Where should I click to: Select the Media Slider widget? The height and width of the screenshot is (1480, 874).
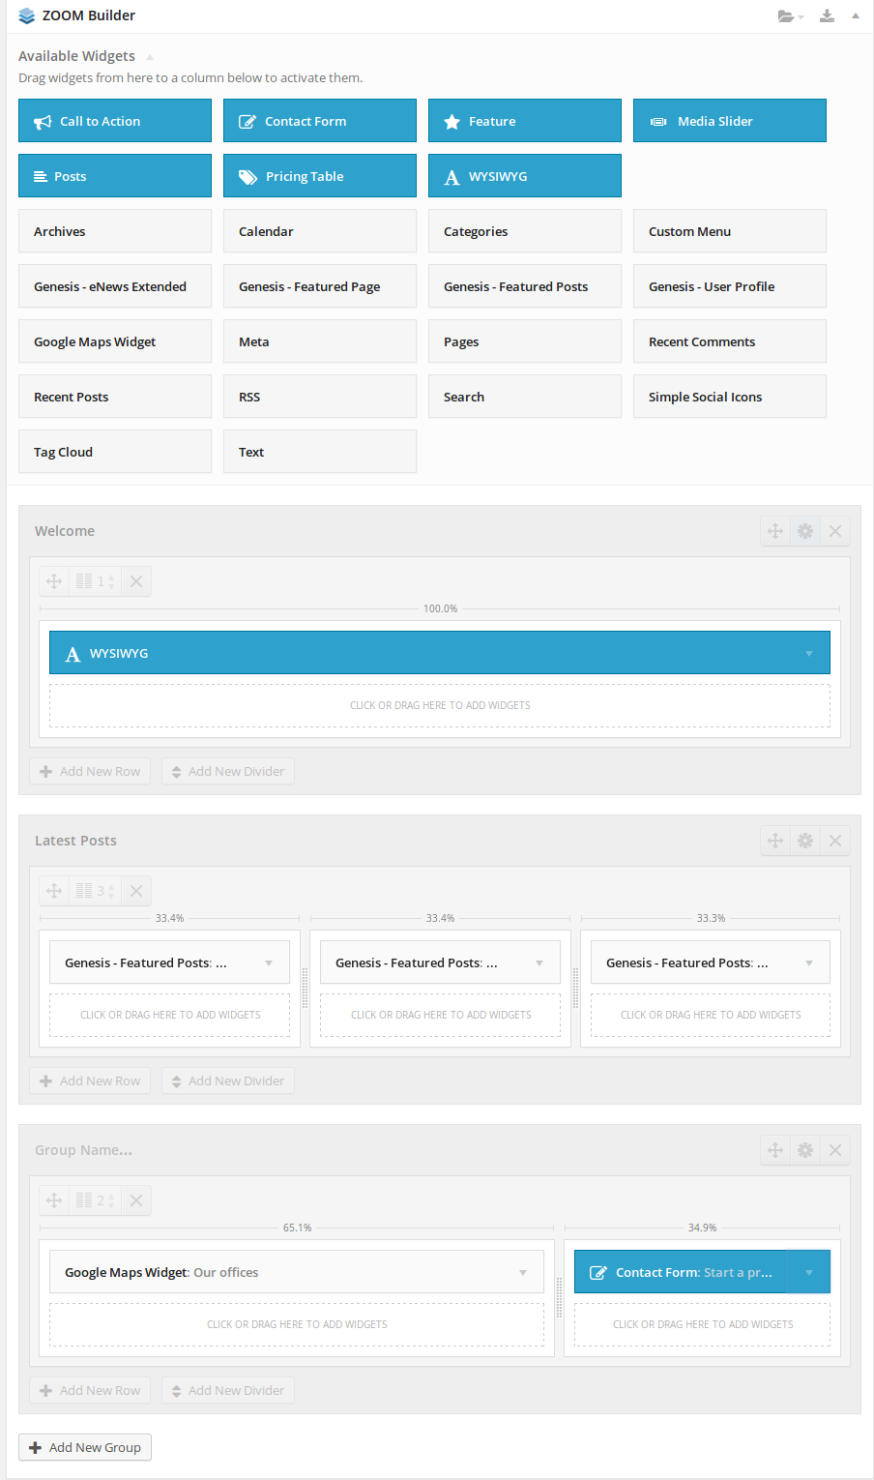[729, 121]
